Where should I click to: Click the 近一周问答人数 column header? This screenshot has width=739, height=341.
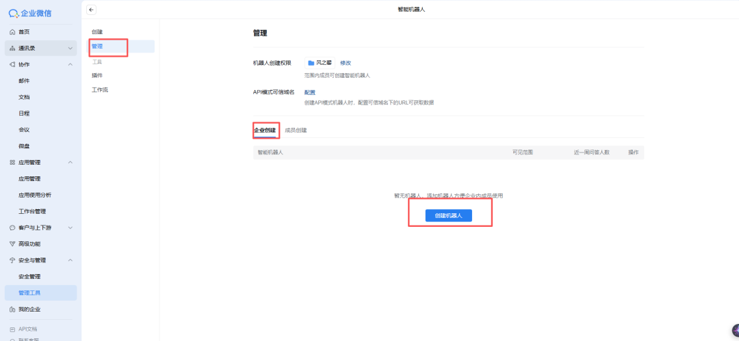pyautogui.click(x=591, y=152)
